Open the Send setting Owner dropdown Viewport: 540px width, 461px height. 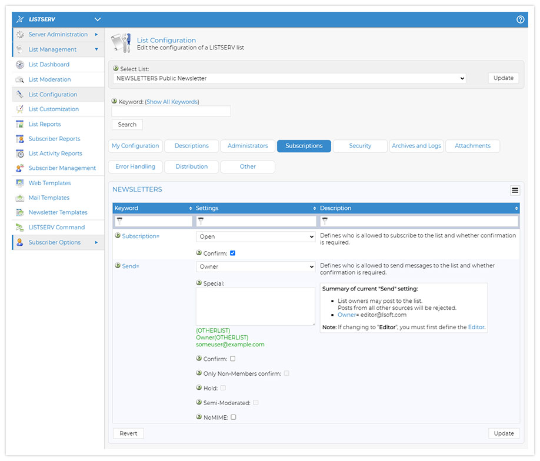[x=255, y=266]
